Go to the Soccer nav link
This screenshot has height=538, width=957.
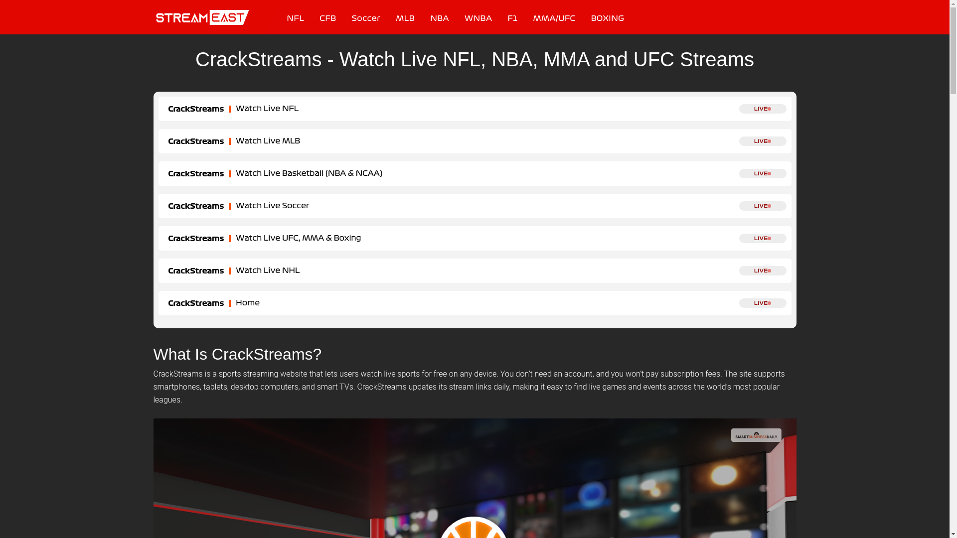[x=365, y=18]
